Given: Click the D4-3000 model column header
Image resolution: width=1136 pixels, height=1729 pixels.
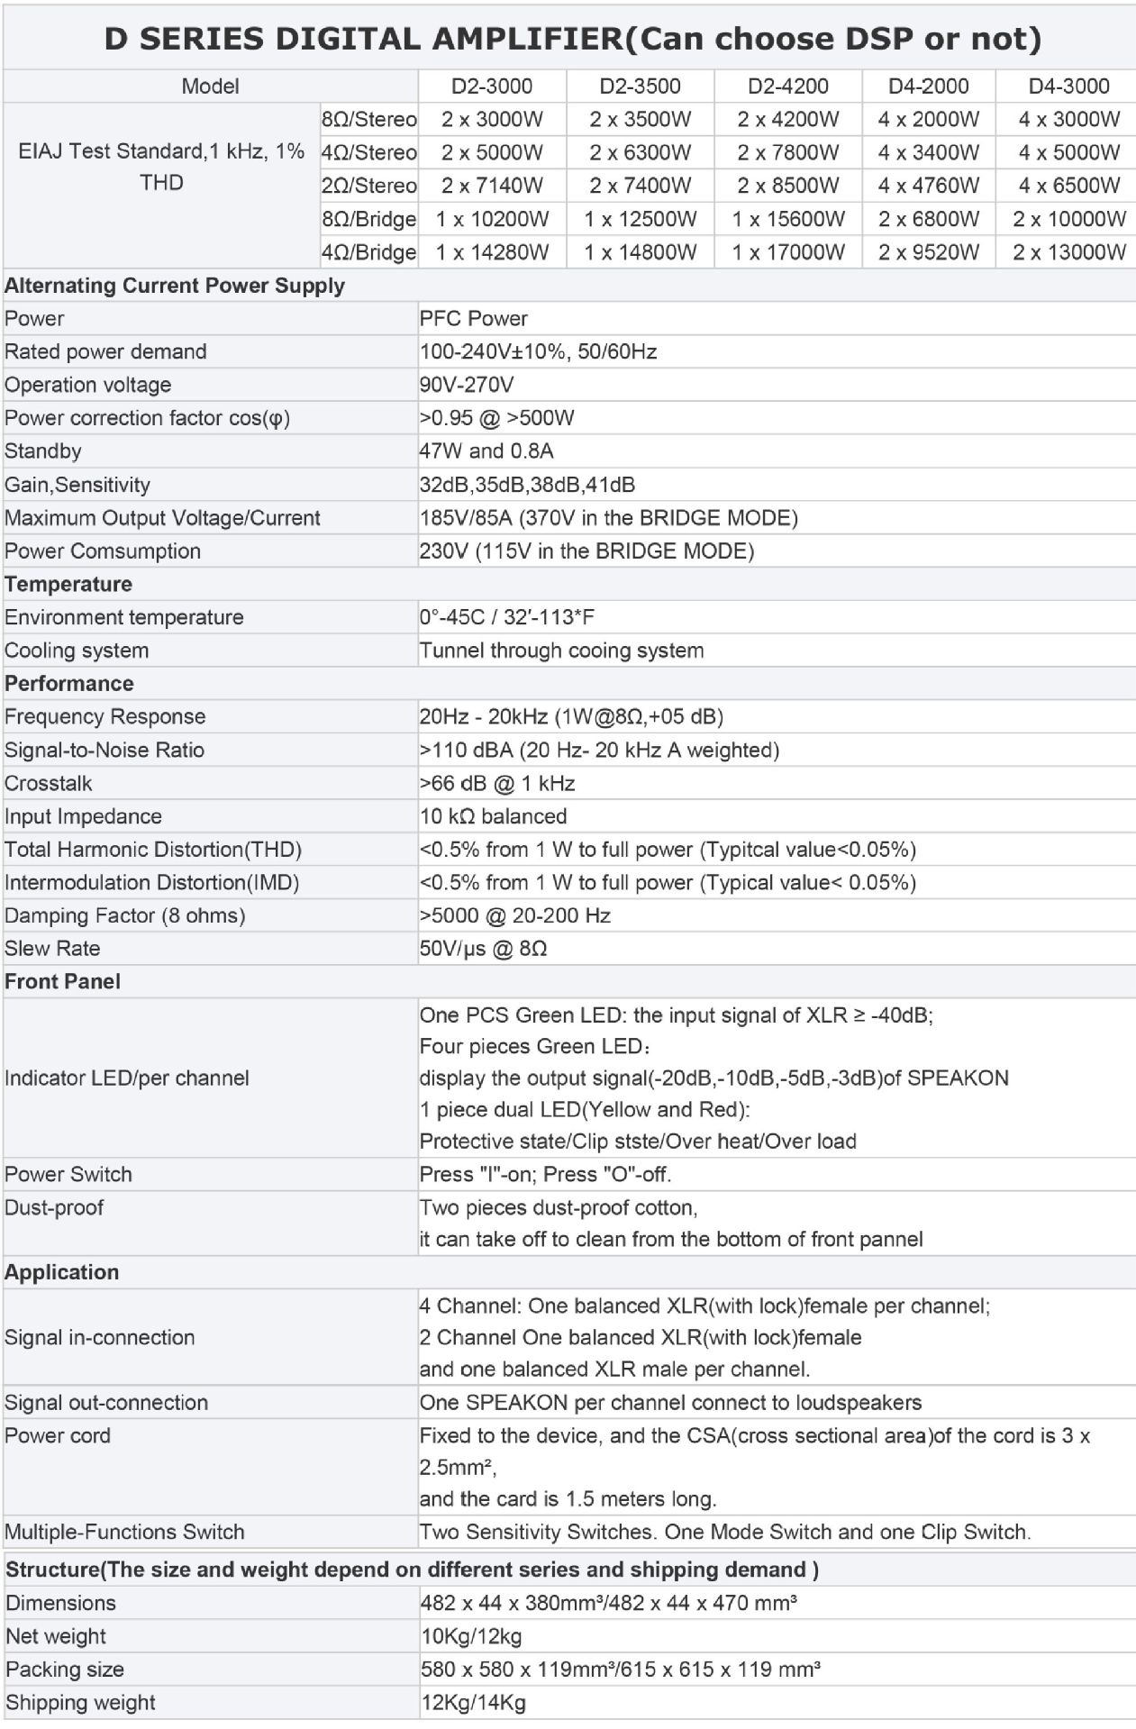Looking at the screenshot, I should click(x=1068, y=86).
